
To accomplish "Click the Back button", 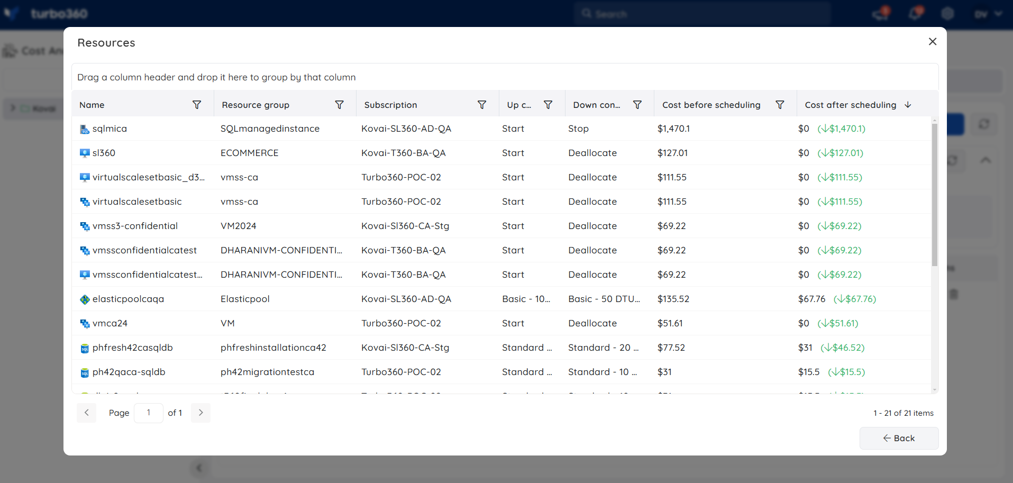I will [x=899, y=438].
